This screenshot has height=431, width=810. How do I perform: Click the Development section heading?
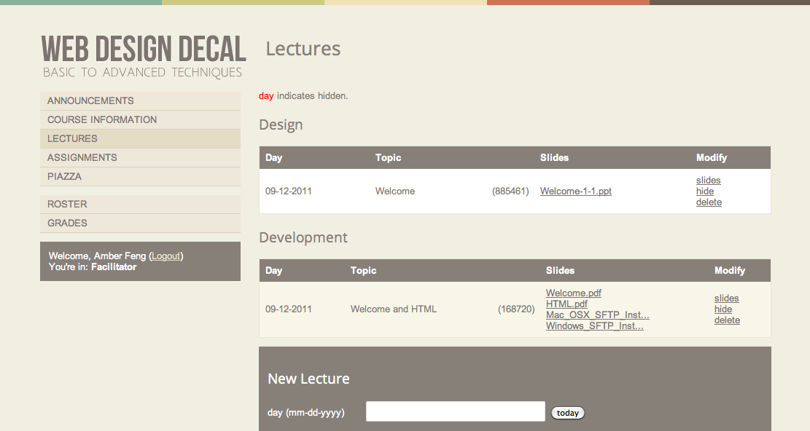[x=303, y=237]
